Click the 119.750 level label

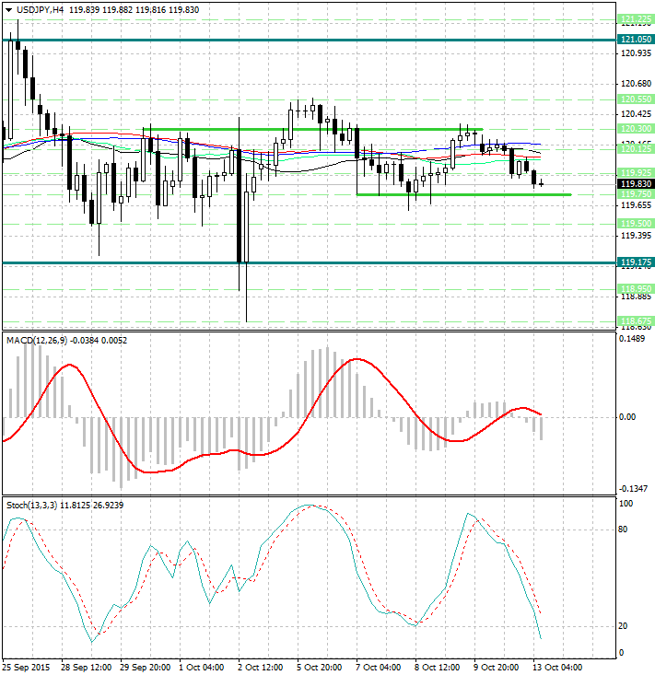[x=636, y=194]
